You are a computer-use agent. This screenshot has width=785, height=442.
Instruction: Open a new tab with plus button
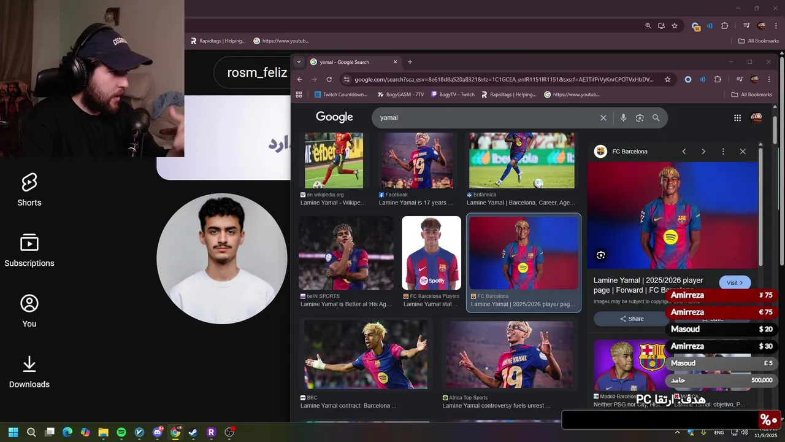tap(410, 62)
